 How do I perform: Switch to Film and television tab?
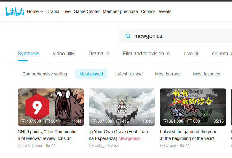coord(147,54)
